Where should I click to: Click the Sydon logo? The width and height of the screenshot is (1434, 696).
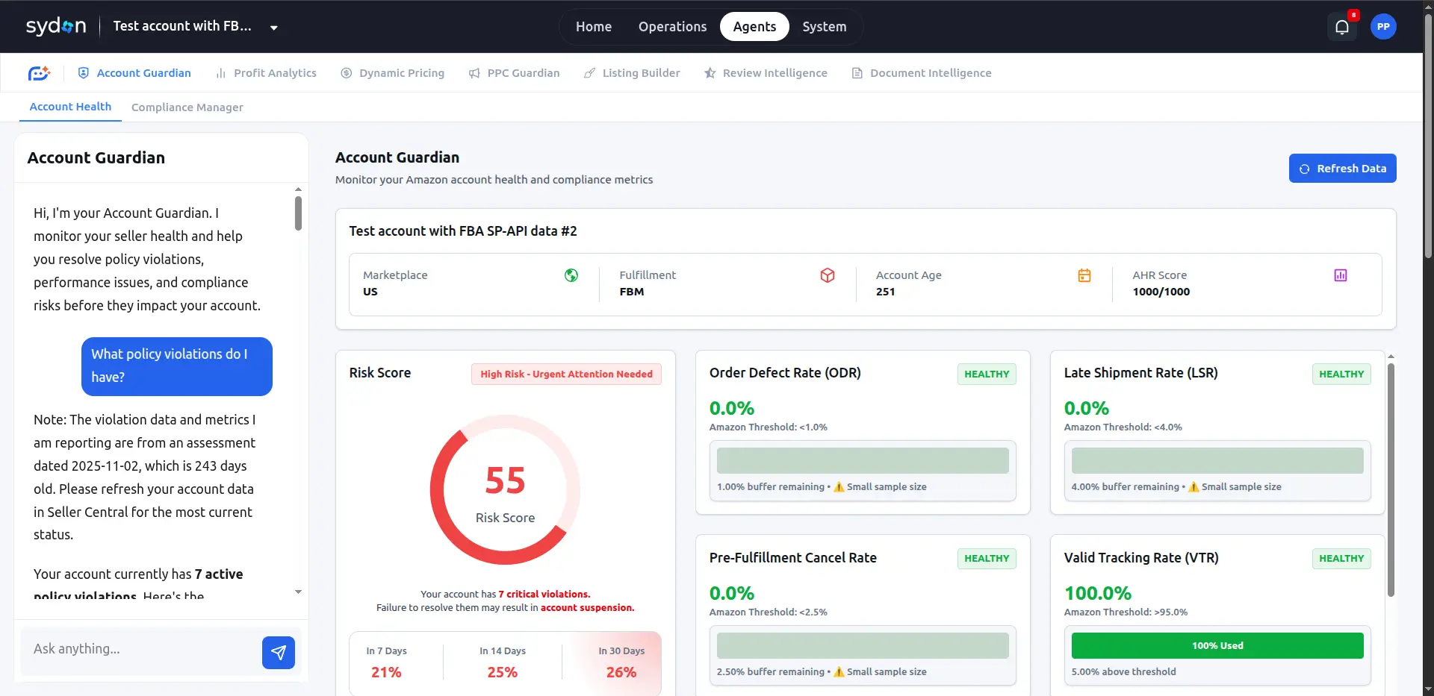(x=56, y=26)
